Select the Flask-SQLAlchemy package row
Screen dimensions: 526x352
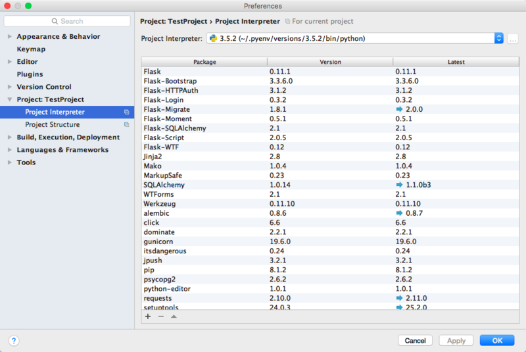330,128
